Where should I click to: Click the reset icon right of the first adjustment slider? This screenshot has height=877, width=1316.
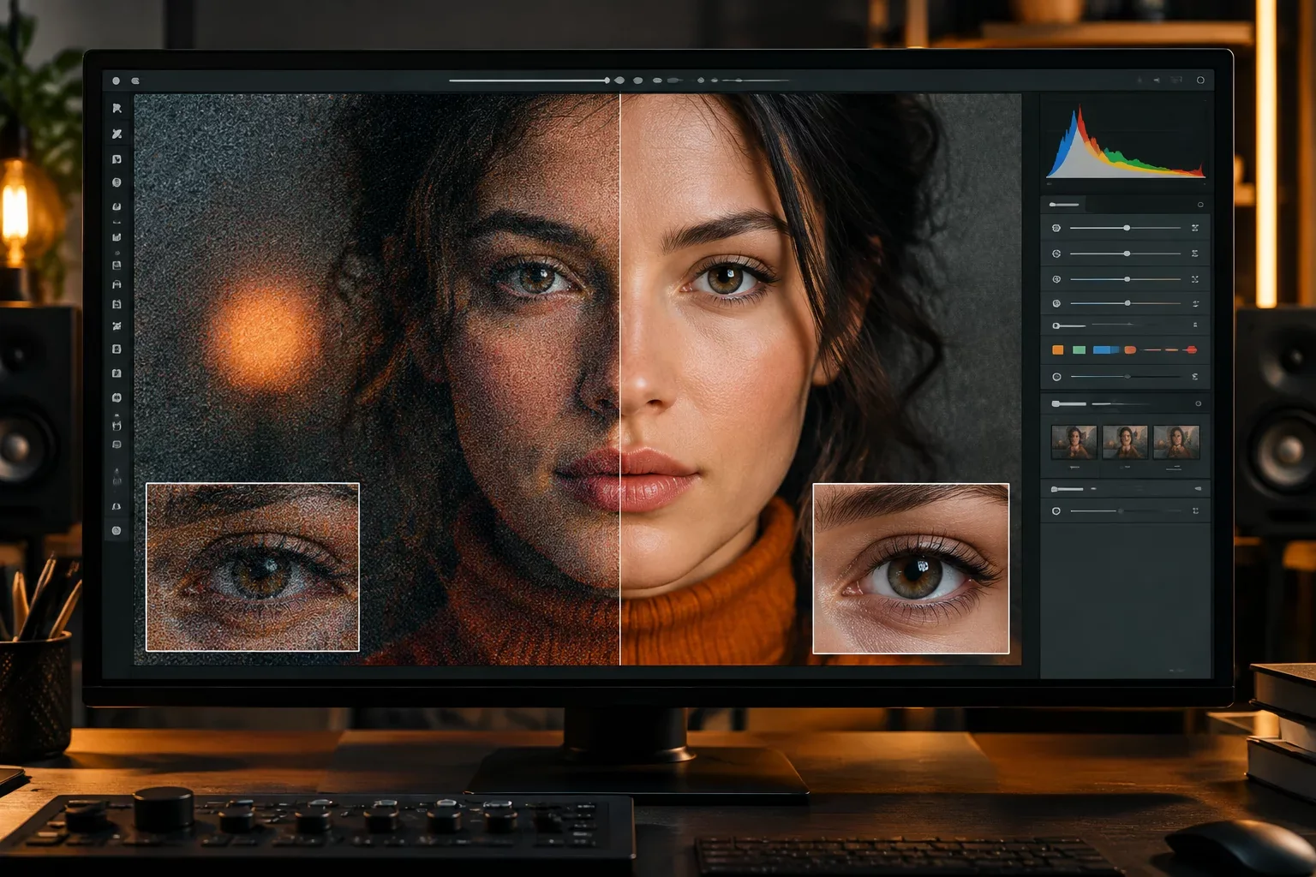1194,228
